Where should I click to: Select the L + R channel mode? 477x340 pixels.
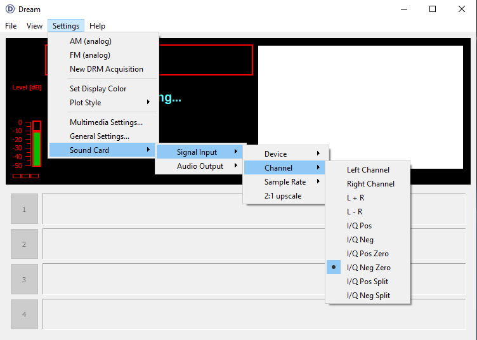[355, 198]
